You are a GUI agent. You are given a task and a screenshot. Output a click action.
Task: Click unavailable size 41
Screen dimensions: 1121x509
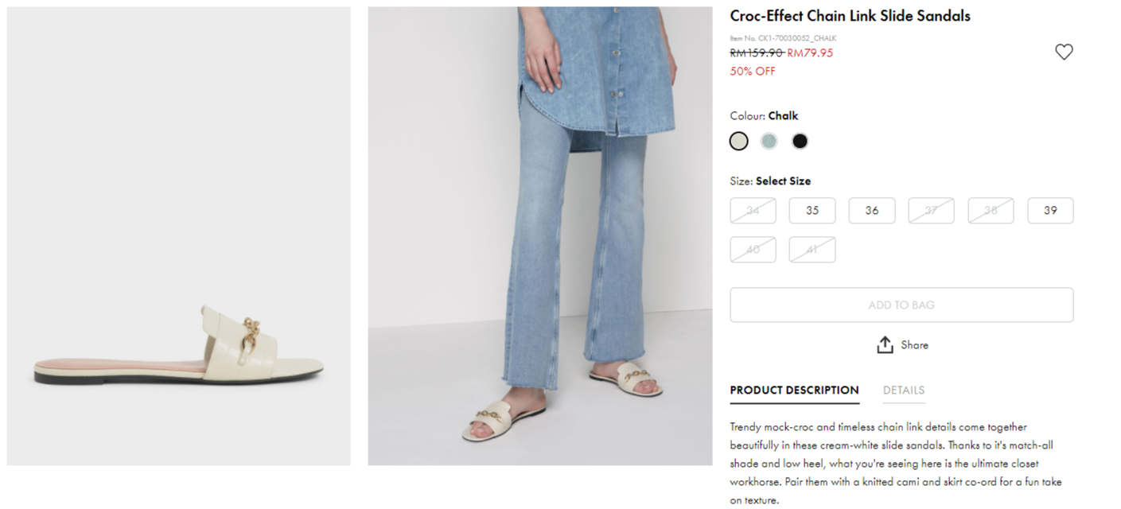tap(812, 250)
